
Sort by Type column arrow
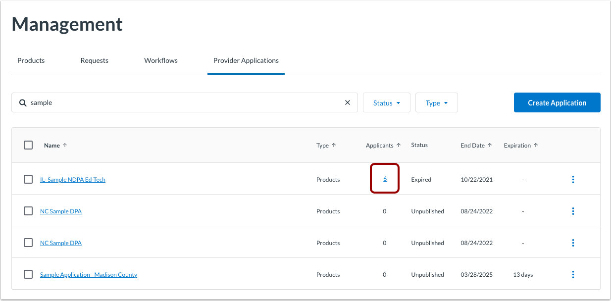pos(333,145)
